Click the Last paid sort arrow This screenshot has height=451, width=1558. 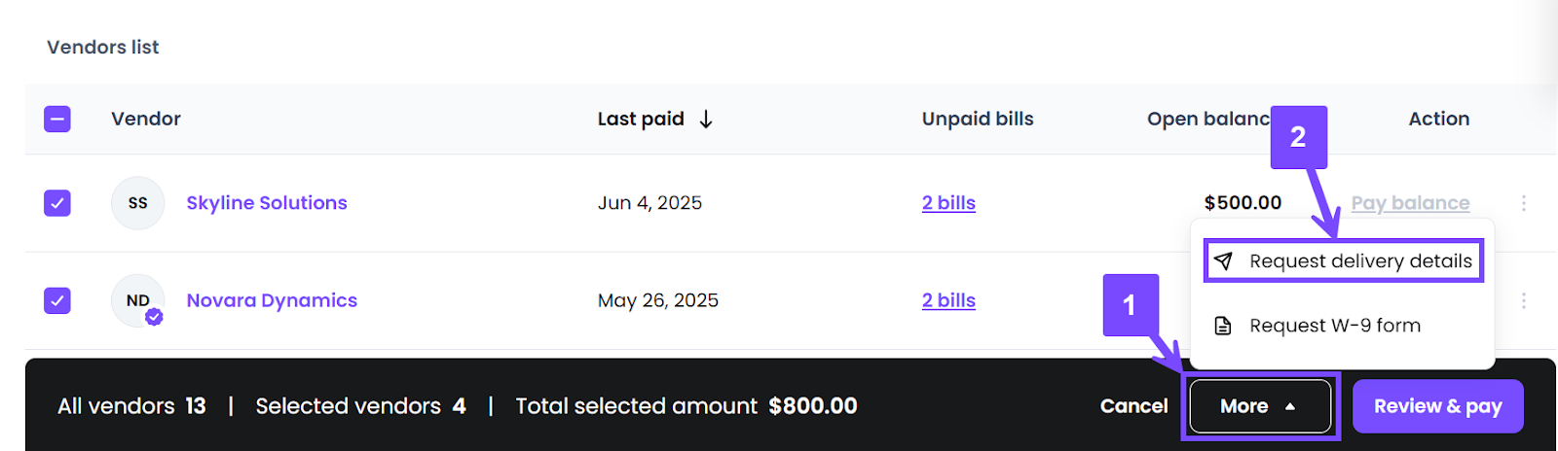coord(706,119)
